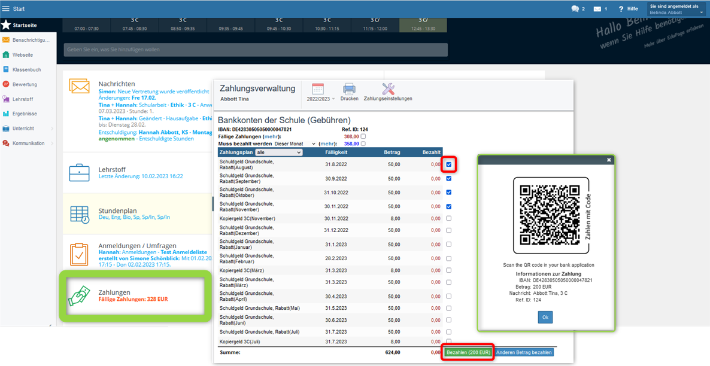Open Ergebnisse bar chart icon in sidebar
This screenshot has height=366, width=710.
[x=6, y=114]
